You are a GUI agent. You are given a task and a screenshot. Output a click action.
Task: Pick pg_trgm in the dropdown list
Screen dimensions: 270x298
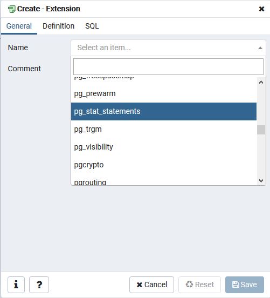pos(164,129)
